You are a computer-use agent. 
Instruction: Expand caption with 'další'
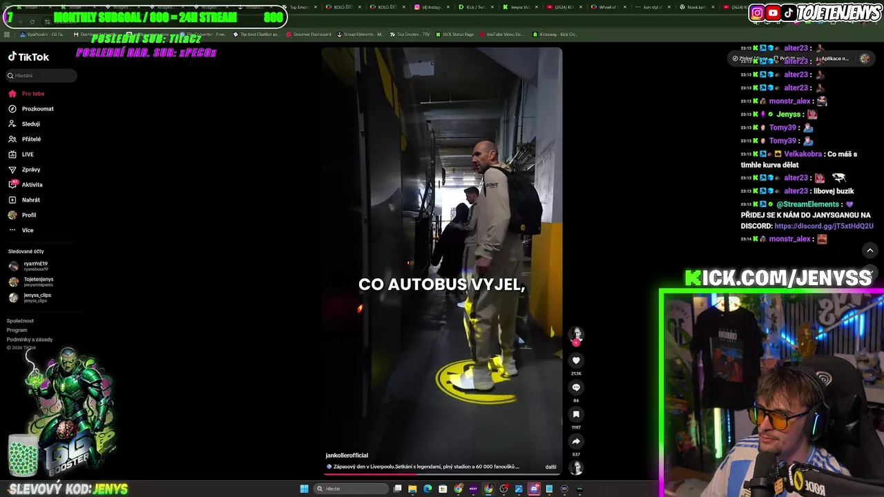pyautogui.click(x=550, y=467)
